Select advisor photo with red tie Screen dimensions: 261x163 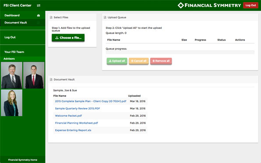34,75
